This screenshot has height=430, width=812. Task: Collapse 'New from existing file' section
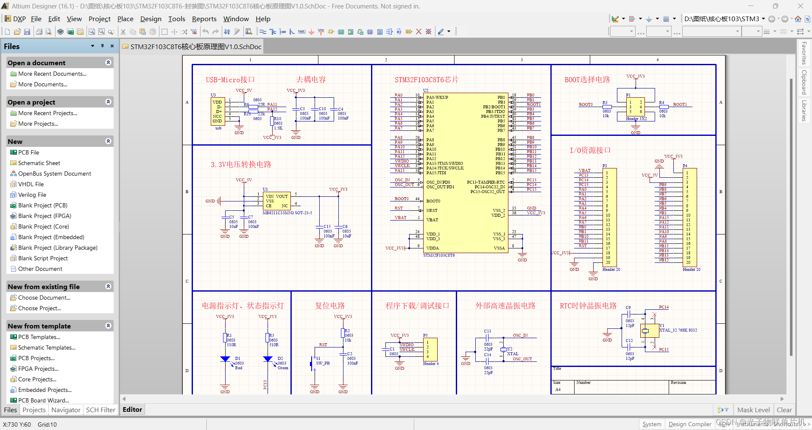coord(108,287)
